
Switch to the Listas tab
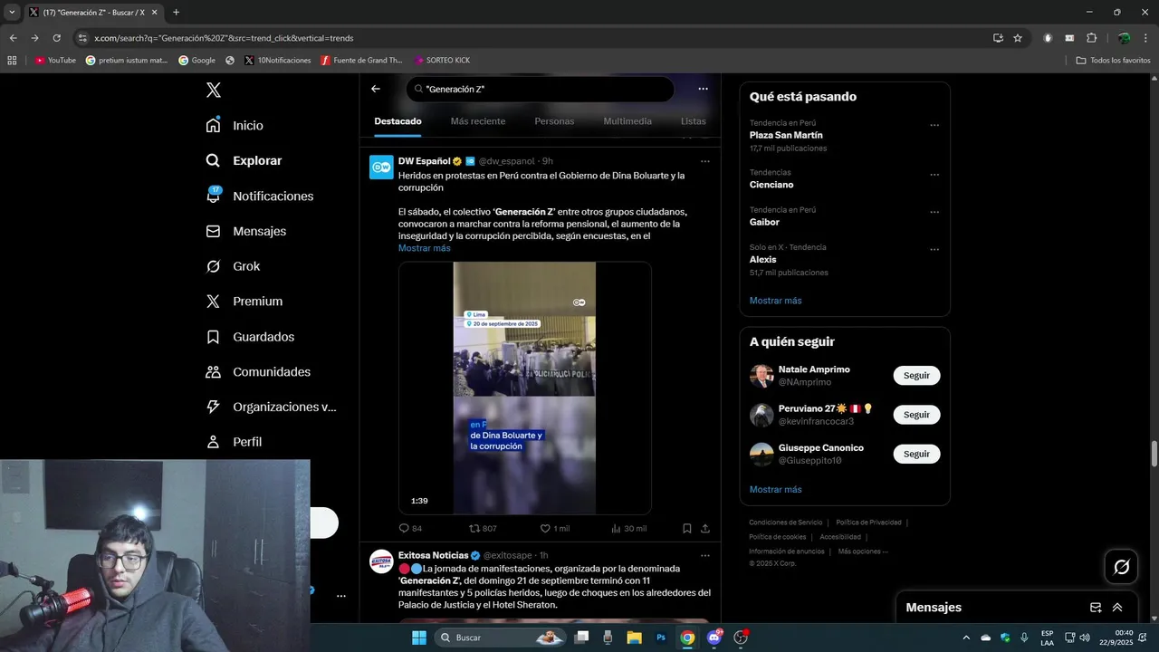pyautogui.click(x=694, y=121)
